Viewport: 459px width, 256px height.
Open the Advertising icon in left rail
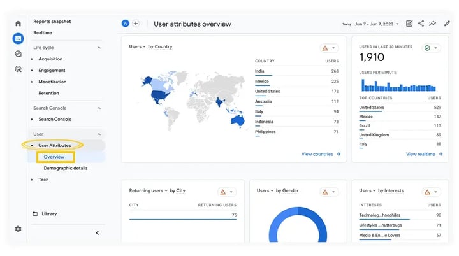pos(18,69)
